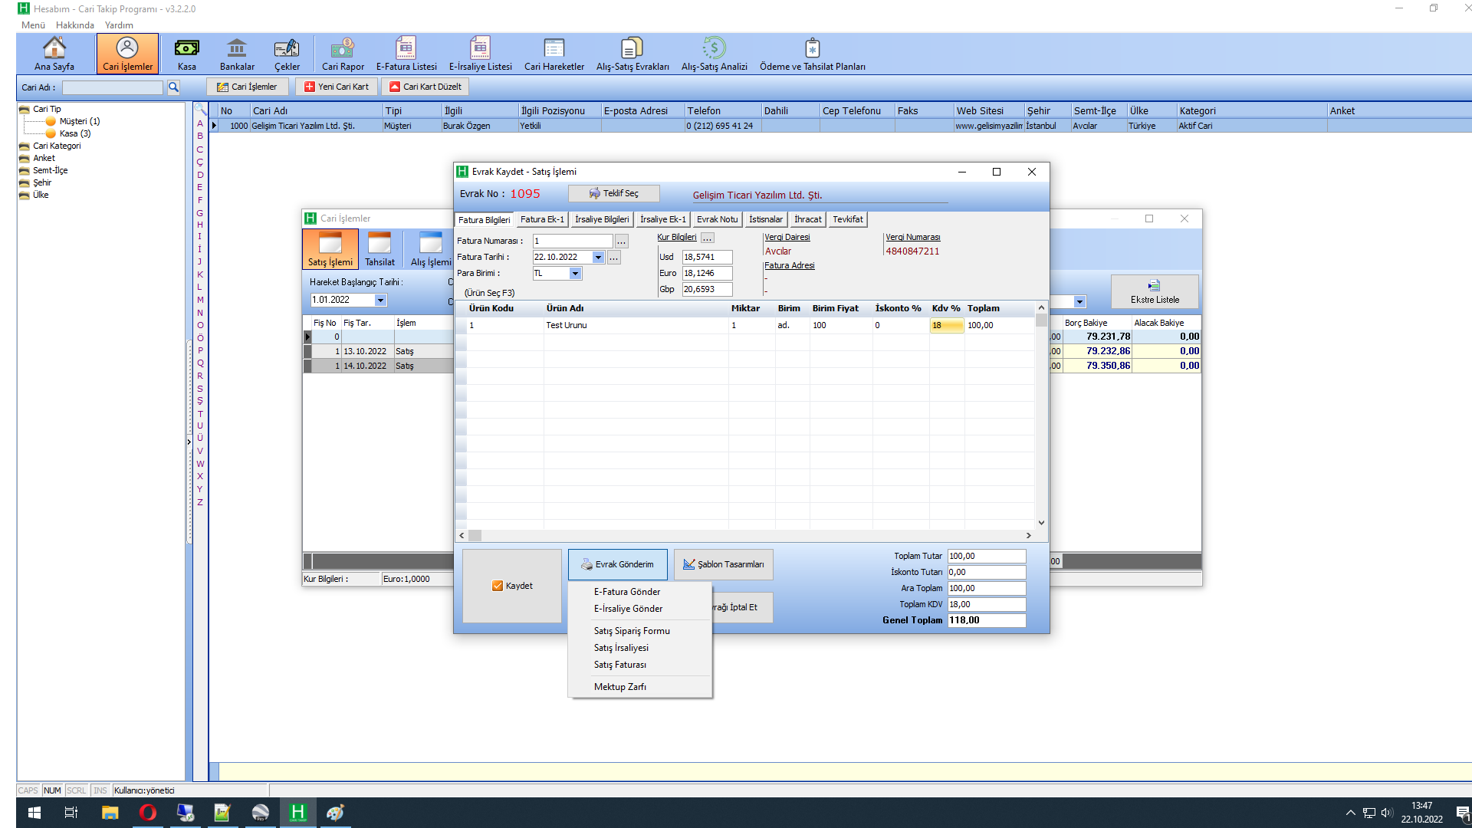Click Kaydet save button

coord(512,586)
